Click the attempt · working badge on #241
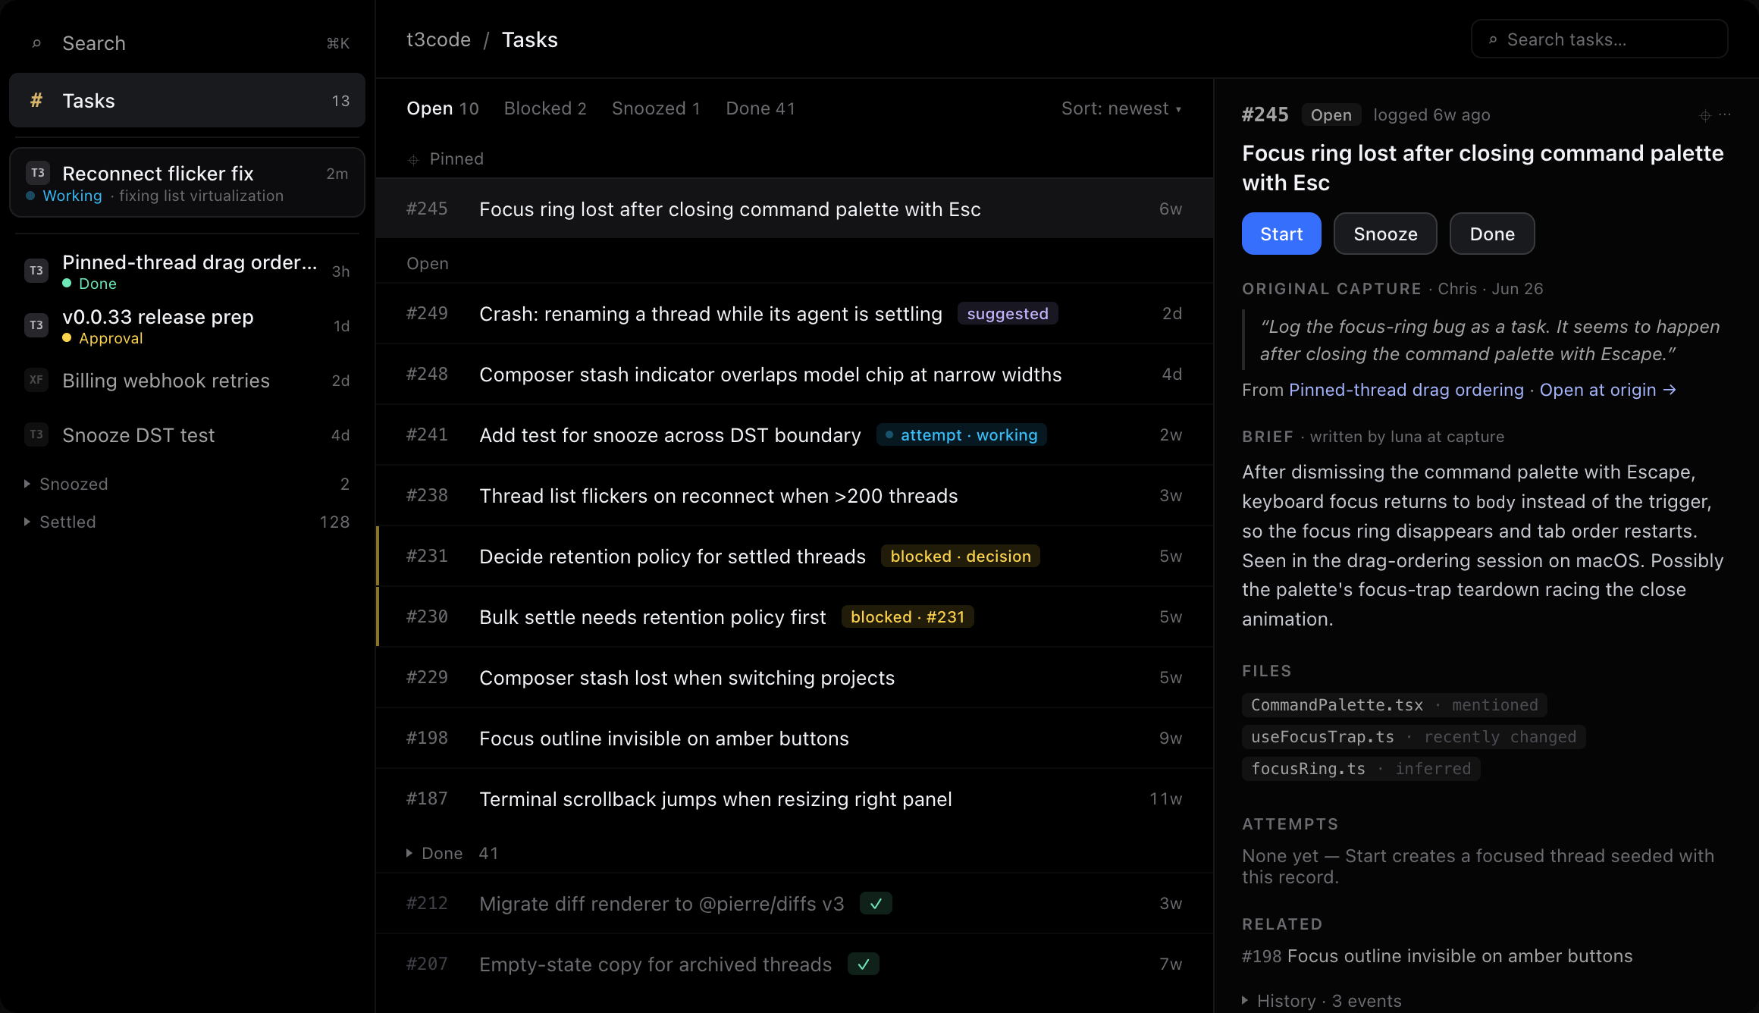The height and width of the screenshot is (1013, 1759). (961, 434)
